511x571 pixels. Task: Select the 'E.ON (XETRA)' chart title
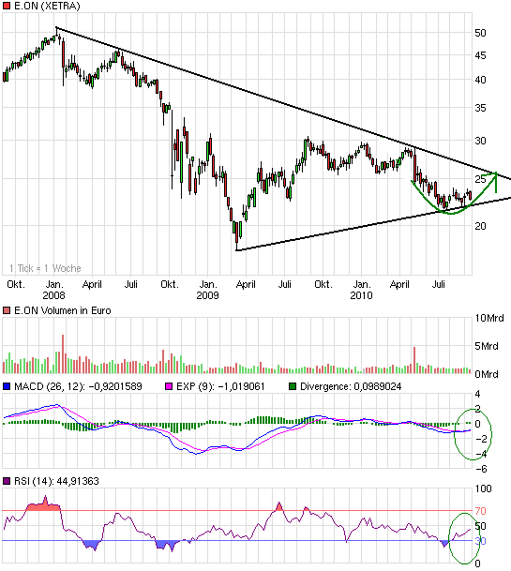(x=47, y=6)
